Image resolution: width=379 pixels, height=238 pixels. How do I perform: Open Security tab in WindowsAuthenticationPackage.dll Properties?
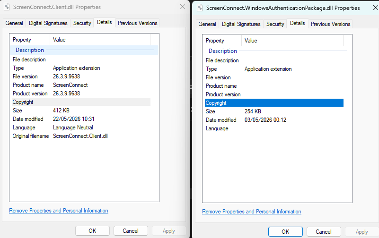pyautogui.click(x=275, y=24)
